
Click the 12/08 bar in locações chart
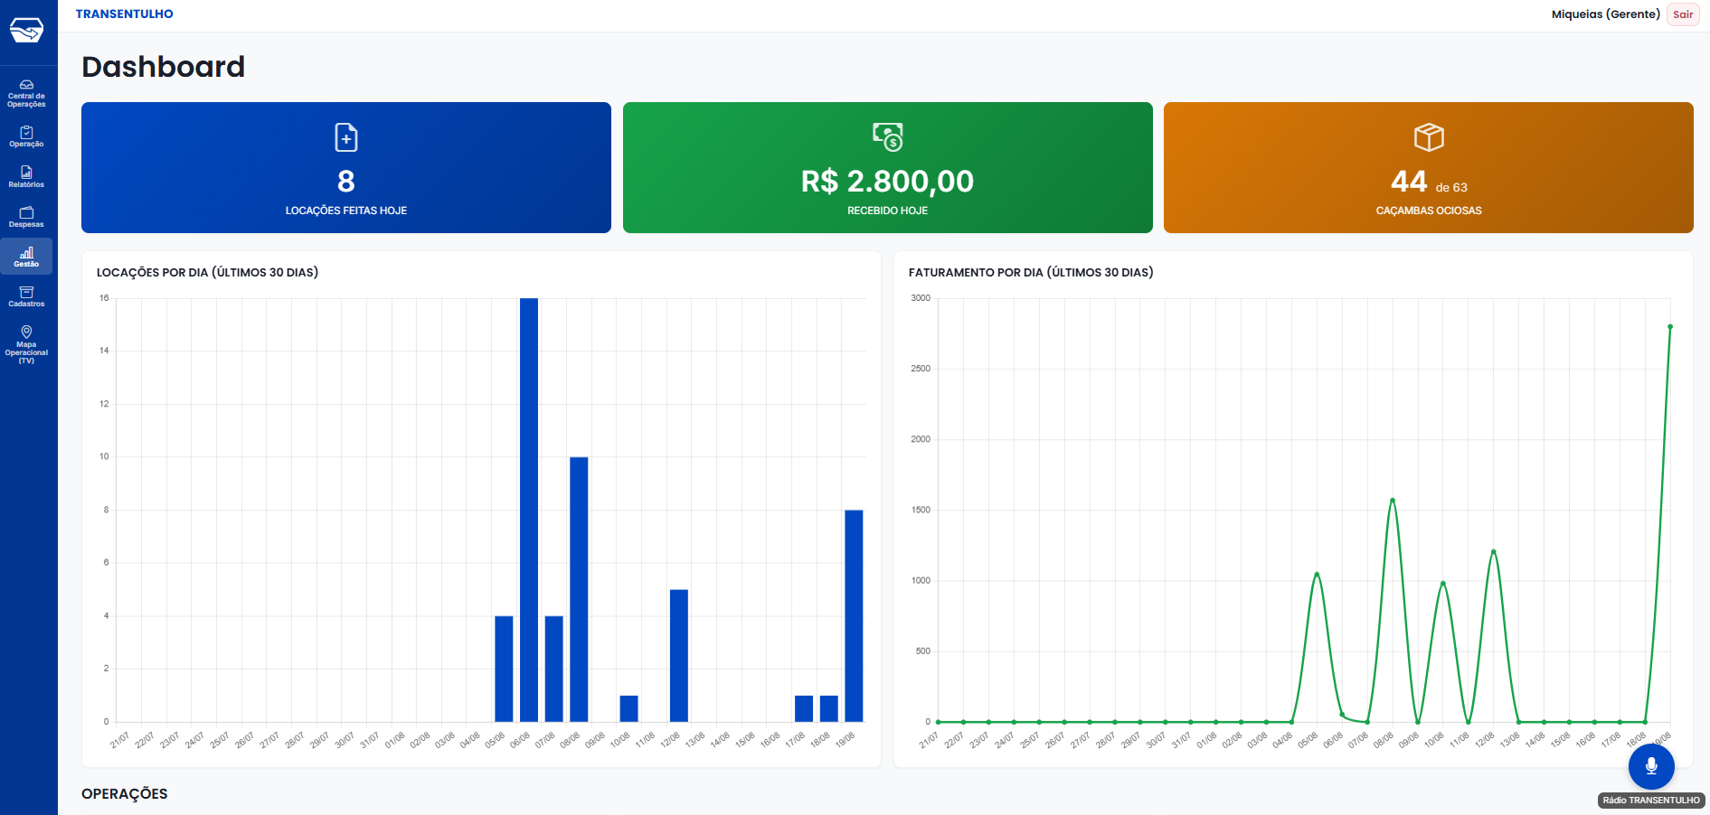pyautogui.click(x=679, y=656)
